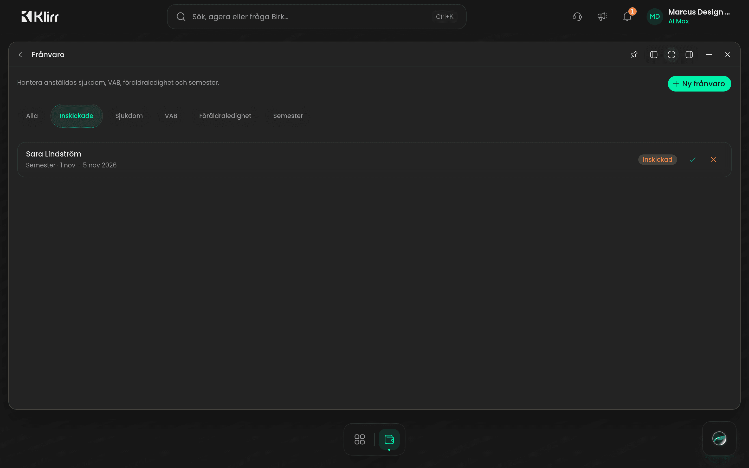The width and height of the screenshot is (749, 468).
Task: Open the support headset icon
Action: (577, 17)
